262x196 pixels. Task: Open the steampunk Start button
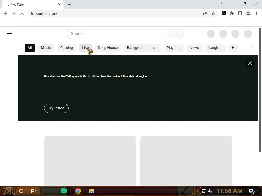pyautogui.click(x=9, y=191)
